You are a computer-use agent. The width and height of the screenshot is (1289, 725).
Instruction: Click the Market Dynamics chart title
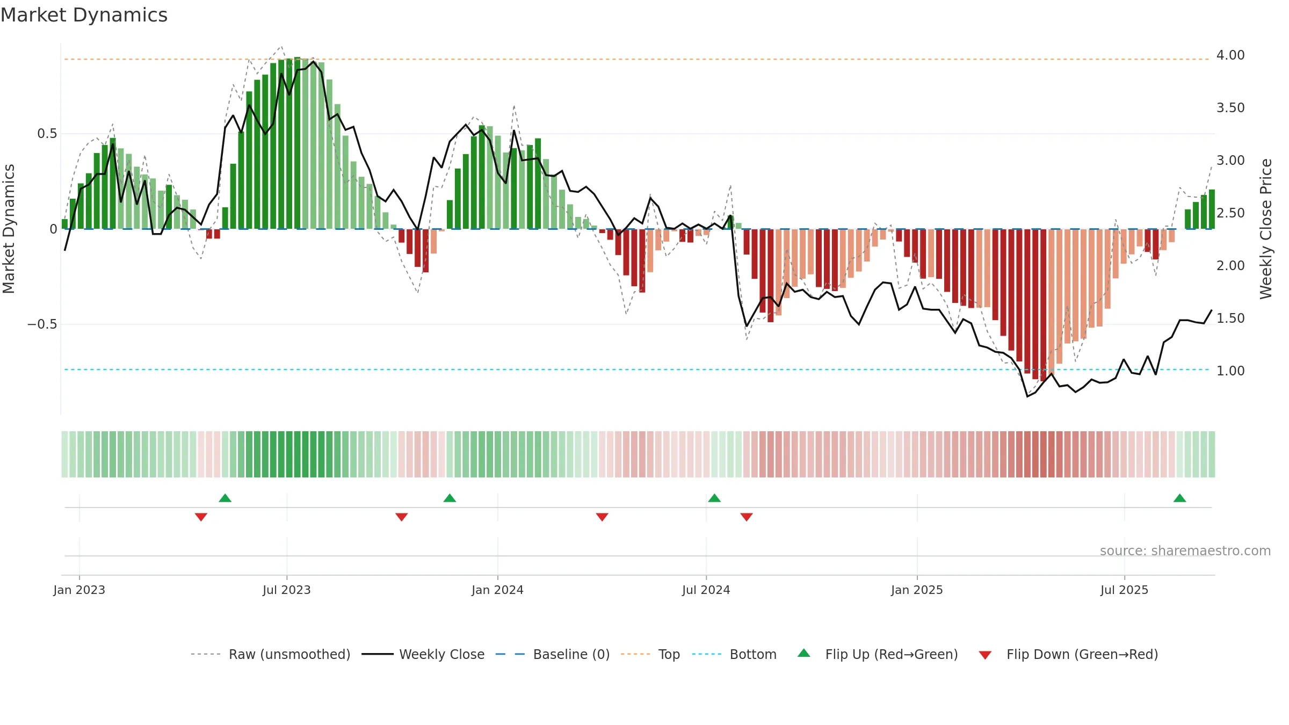pos(84,15)
